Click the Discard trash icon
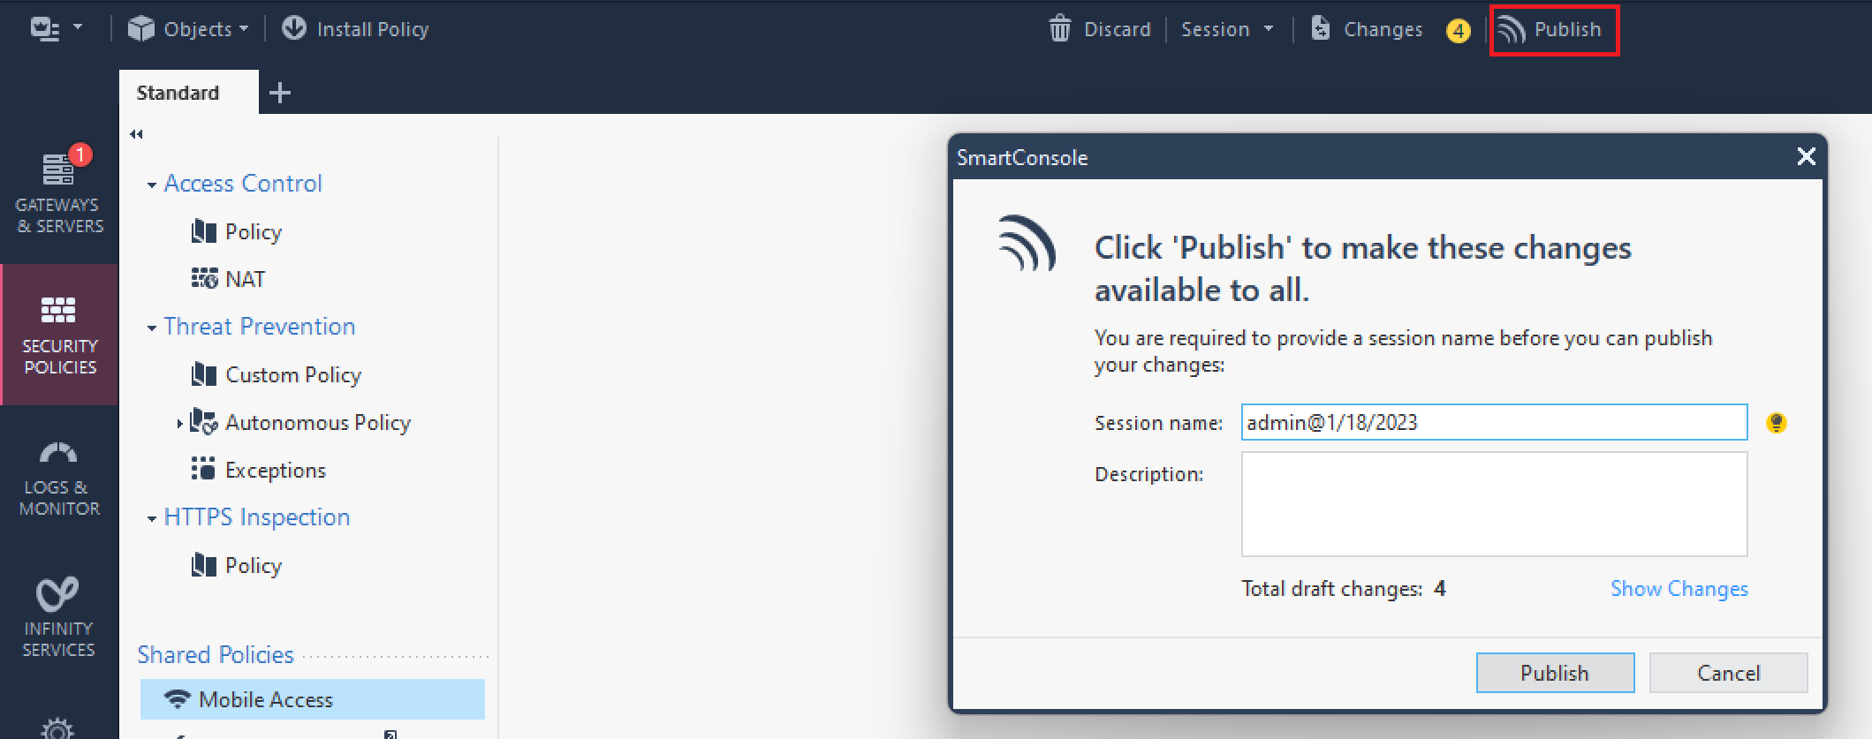This screenshot has height=739, width=1872. (1059, 29)
